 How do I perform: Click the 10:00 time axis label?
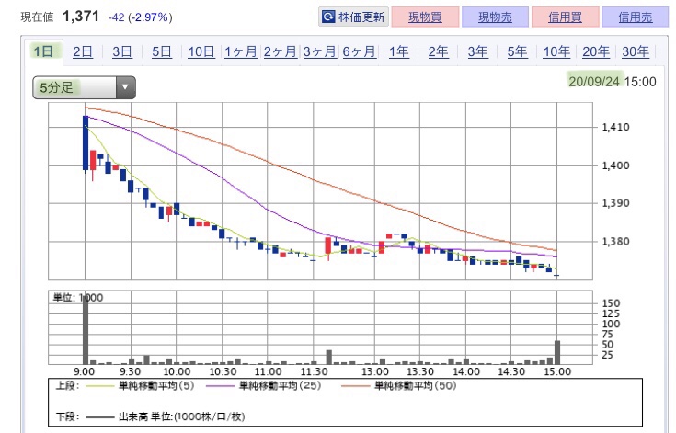click(x=177, y=371)
